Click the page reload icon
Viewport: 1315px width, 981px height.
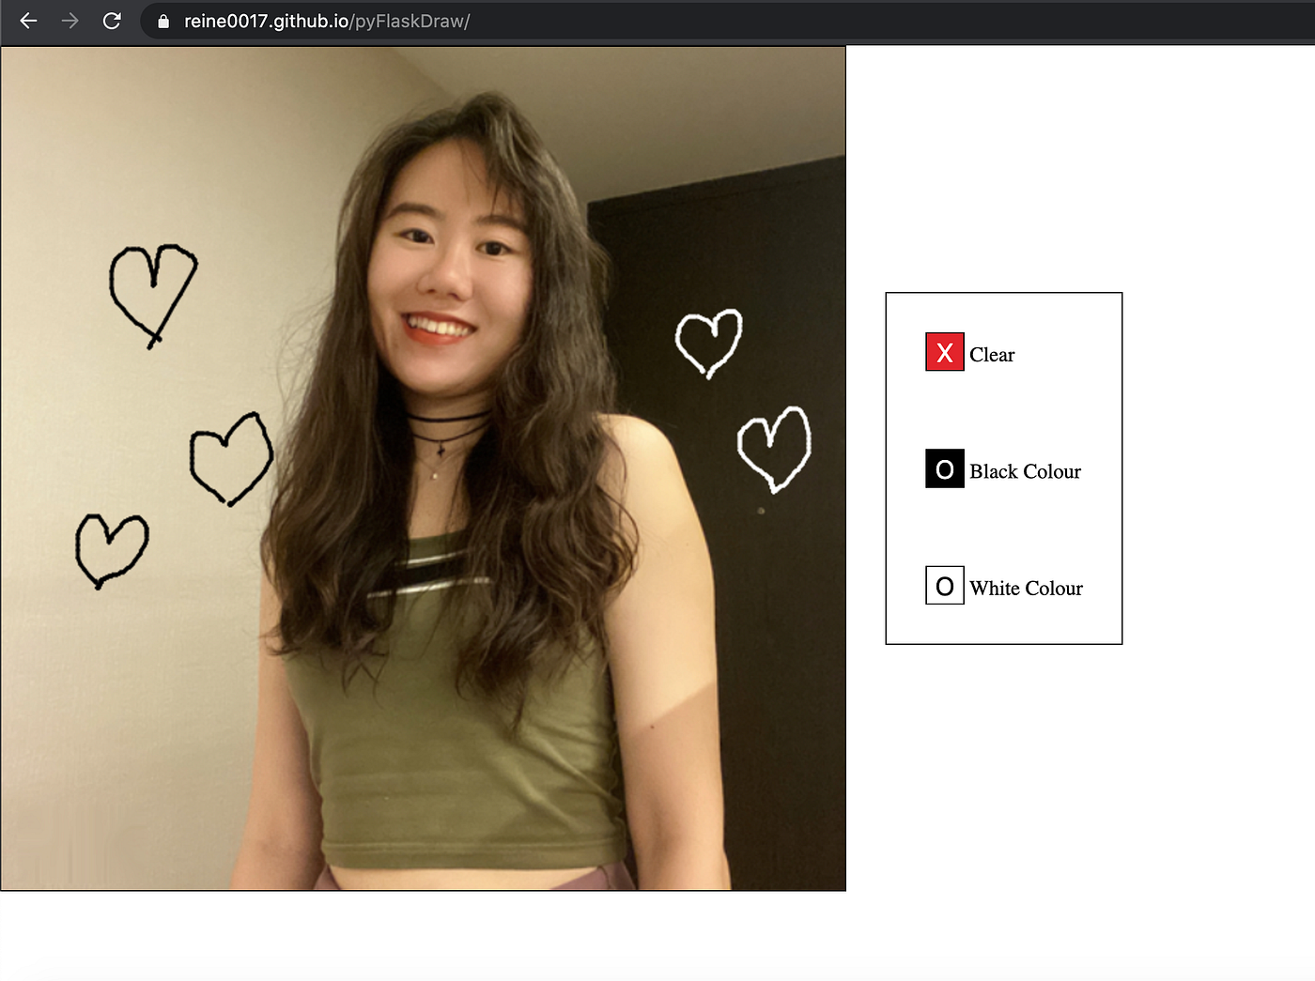pyautogui.click(x=112, y=21)
